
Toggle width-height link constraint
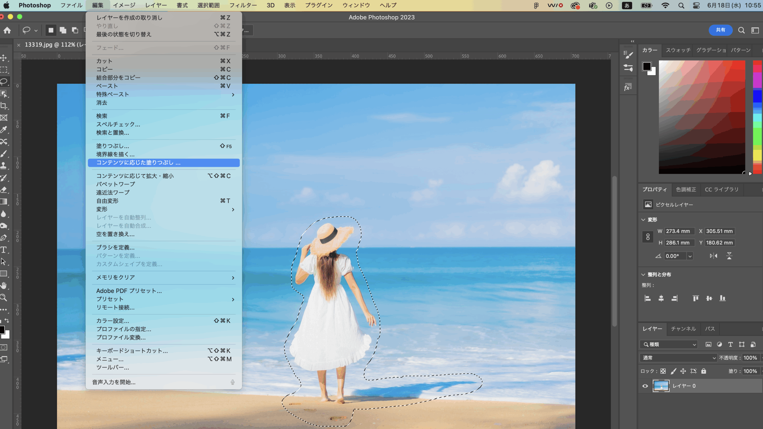[648, 237]
